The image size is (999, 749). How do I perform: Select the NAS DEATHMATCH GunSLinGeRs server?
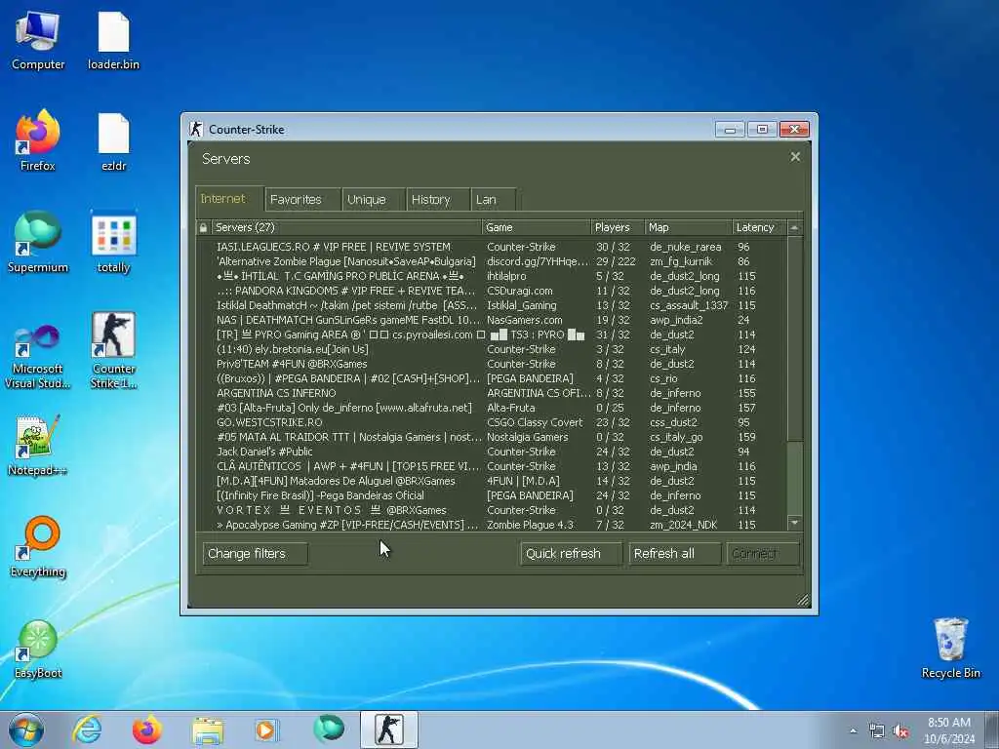click(x=492, y=320)
